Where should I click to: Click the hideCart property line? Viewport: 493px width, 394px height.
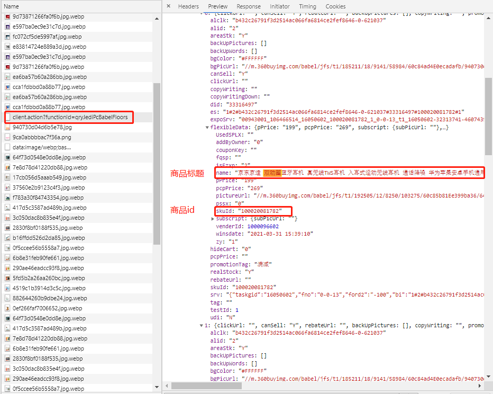click(x=231, y=249)
